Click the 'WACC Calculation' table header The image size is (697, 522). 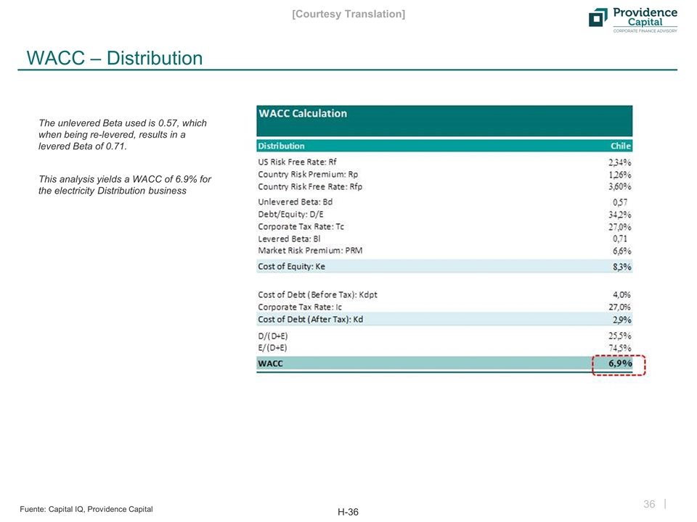pos(303,114)
